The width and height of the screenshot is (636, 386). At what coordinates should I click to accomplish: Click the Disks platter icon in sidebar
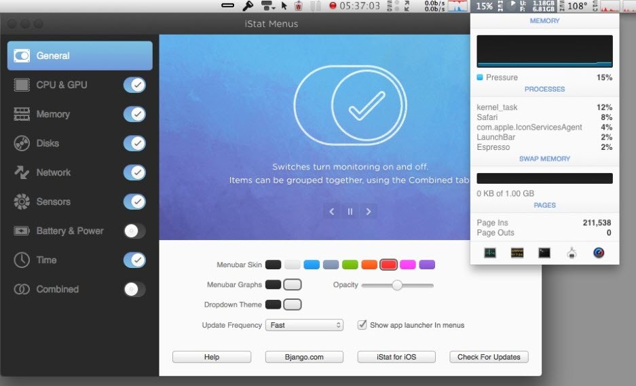(22, 143)
